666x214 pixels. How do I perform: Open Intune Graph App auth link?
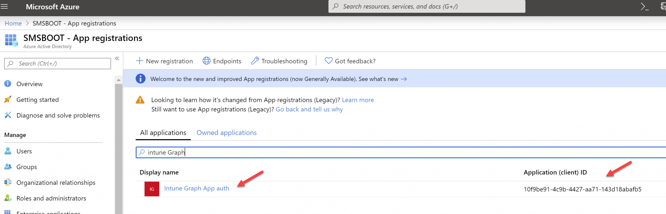pyautogui.click(x=197, y=189)
